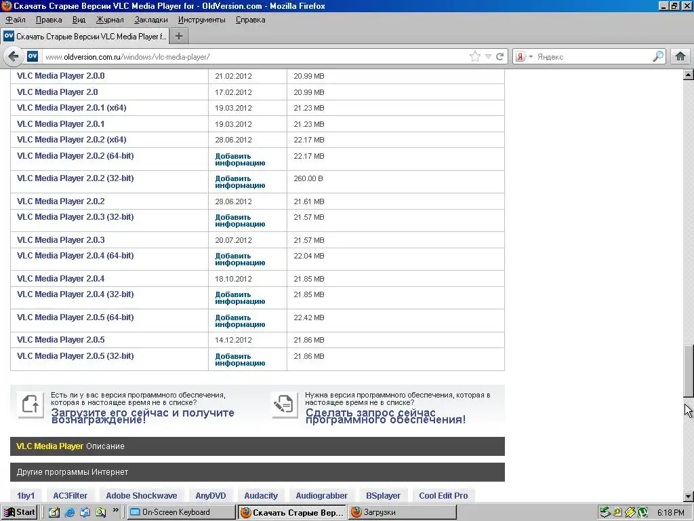694x521 pixels.
Task: Click the vertical scrollbar thumb
Action: point(689,371)
